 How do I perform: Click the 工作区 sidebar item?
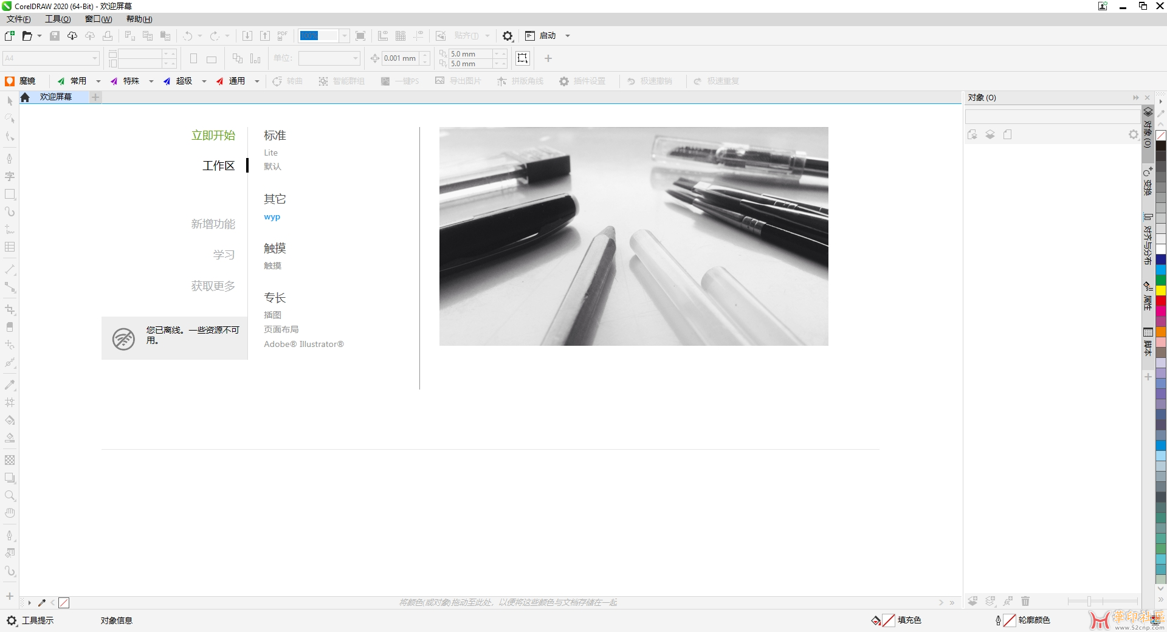tap(219, 166)
